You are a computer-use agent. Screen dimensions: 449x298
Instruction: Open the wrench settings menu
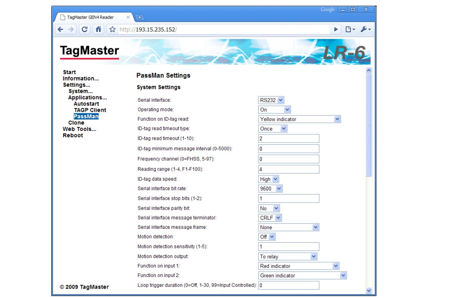pyautogui.click(x=365, y=29)
